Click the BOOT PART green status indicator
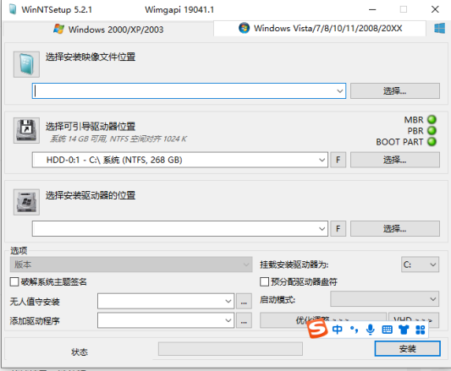Viewport: 451px width, 371px height. (432, 142)
